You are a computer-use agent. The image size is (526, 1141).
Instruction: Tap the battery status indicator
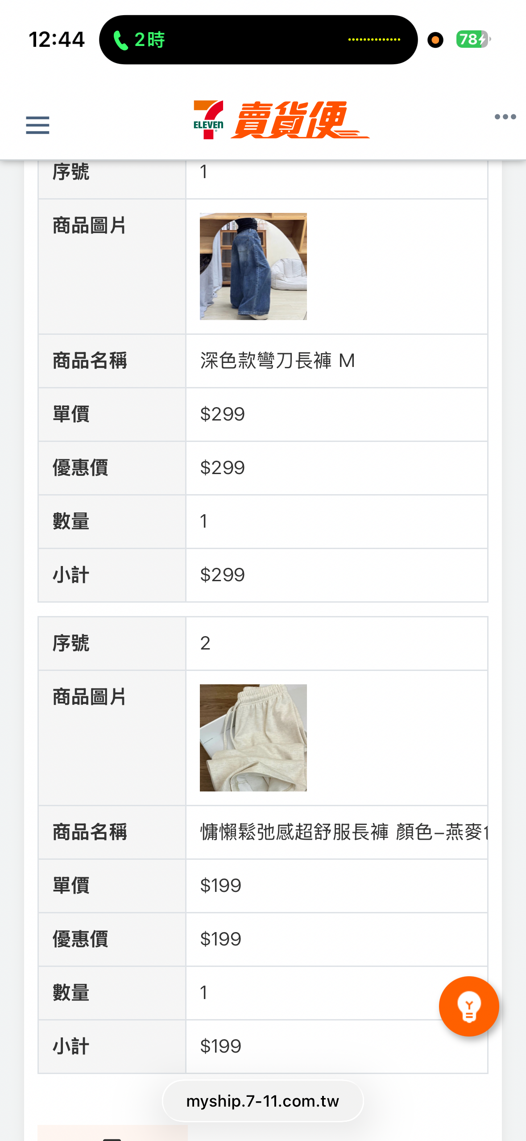click(472, 40)
